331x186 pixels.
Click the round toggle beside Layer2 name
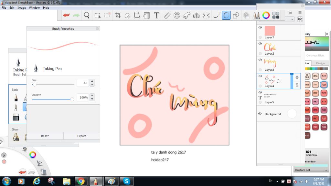coord(260,54)
